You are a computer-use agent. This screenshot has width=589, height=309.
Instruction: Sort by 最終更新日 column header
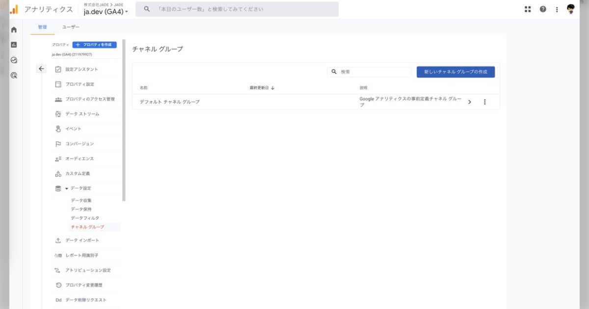262,88
